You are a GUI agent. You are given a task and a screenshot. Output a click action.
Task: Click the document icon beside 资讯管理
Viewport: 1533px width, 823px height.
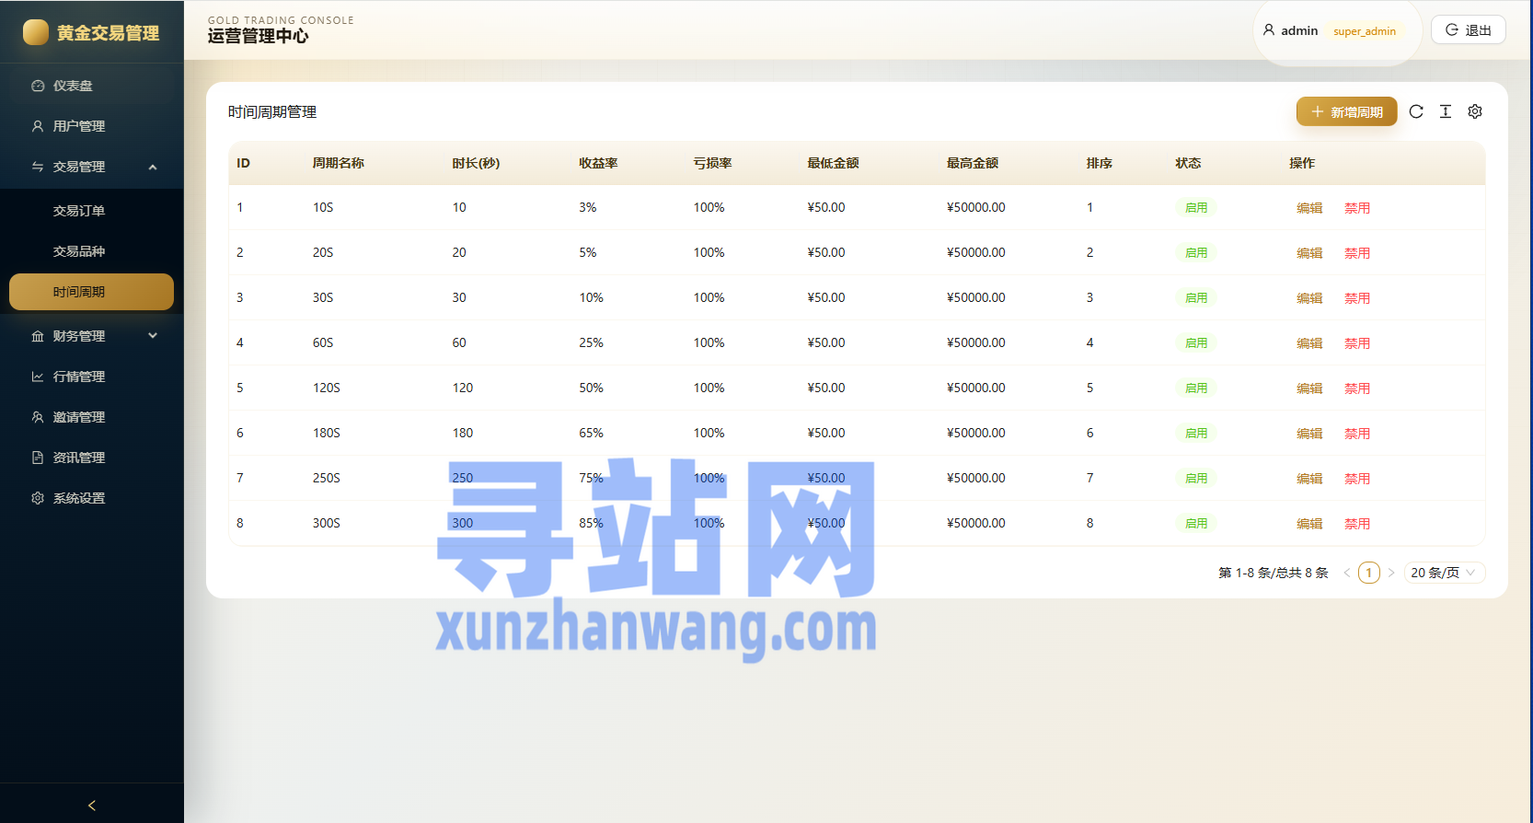pos(38,458)
